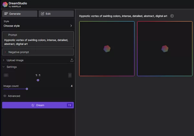This screenshot has width=194, height=136.
Task: Select the landscape aspect ratio icon
Action: point(6,75)
